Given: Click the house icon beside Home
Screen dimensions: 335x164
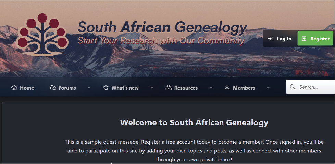Looking at the screenshot, I should 14,88.
